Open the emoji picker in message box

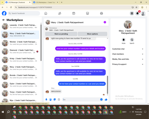[x=101, y=99]
